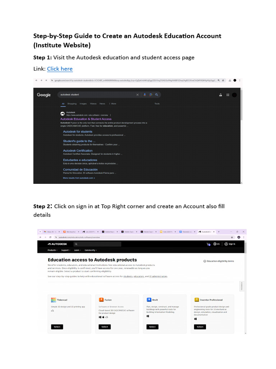The image size is (276, 369).
Task: Click the Revit product icon
Action: (149, 299)
